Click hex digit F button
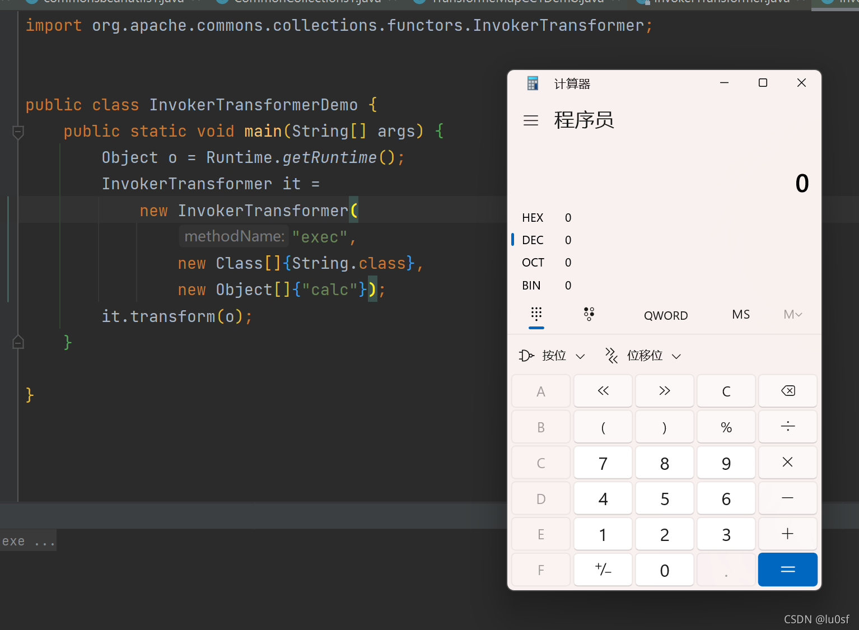The height and width of the screenshot is (630, 859). coord(541,570)
